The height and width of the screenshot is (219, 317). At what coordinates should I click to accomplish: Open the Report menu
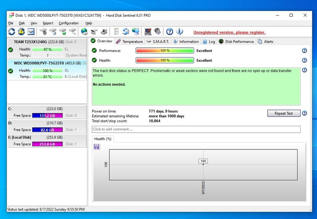(x=48, y=23)
